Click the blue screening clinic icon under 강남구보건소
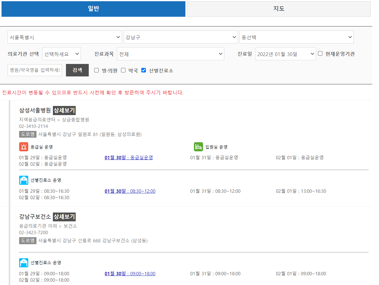 pos(24,263)
